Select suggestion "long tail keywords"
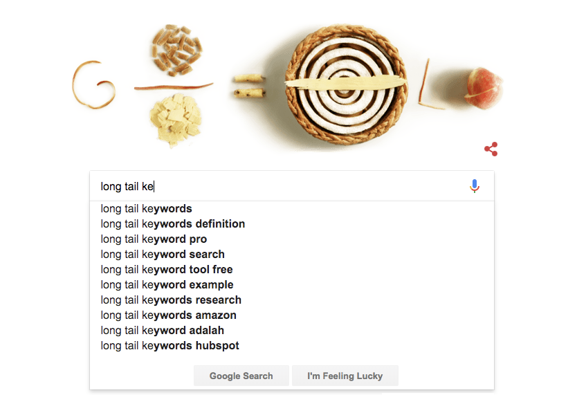The image size is (586, 395). coord(147,209)
